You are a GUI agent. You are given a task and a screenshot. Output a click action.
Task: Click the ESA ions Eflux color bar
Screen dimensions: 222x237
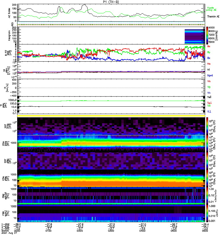(207, 143)
